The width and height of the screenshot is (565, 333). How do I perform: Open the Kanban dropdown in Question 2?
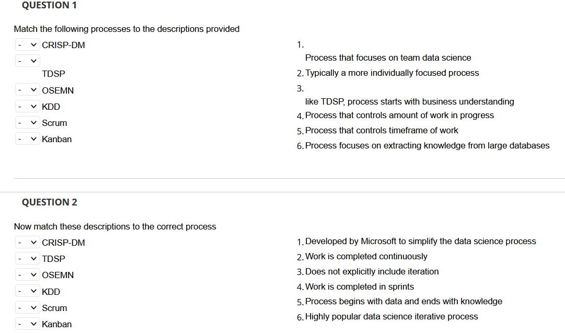pyautogui.click(x=27, y=324)
